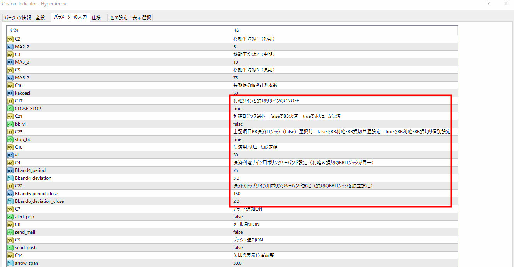Screen dimensions: 514x267
Task: Select the text プッシュ通知ON
Action: pyautogui.click(x=248, y=240)
